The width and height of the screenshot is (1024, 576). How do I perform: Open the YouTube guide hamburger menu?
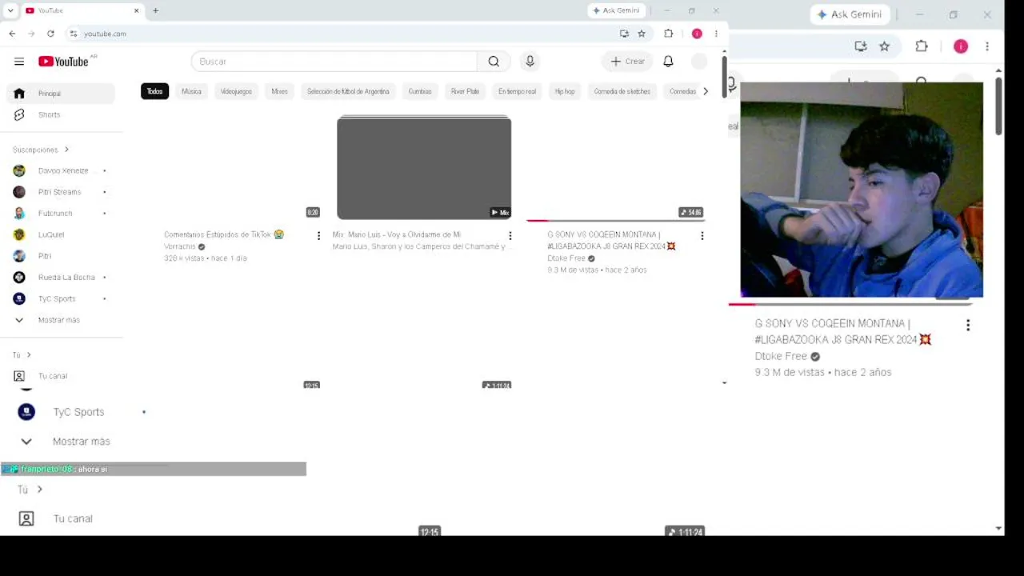tap(19, 62)
